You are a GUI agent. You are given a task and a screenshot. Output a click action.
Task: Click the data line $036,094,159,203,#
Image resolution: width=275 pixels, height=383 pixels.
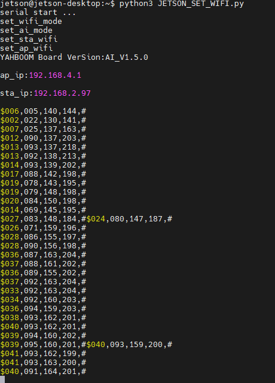pyautogui.click(x=43, y=309)
